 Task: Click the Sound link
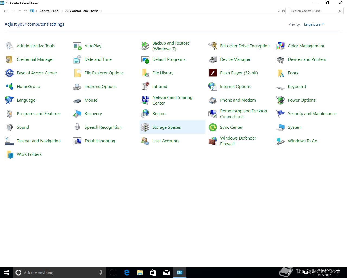23,127
